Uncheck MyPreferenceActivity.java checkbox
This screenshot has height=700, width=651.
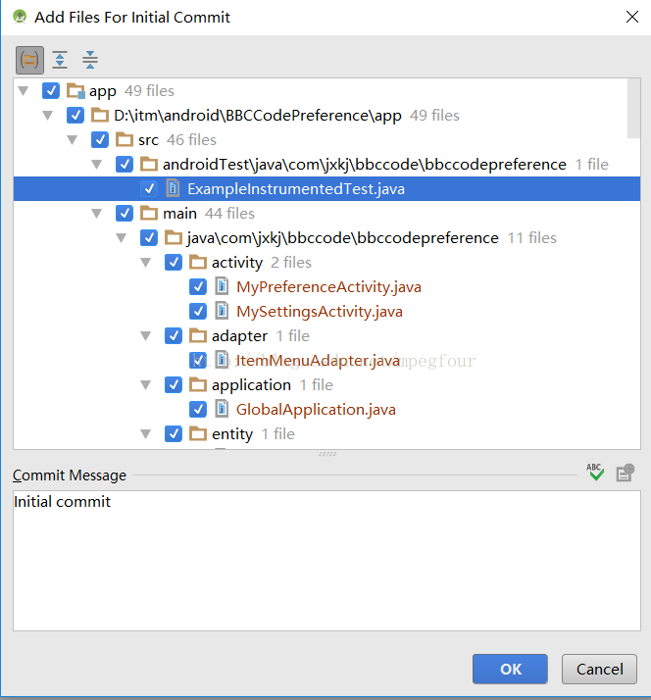coord(198,286)
